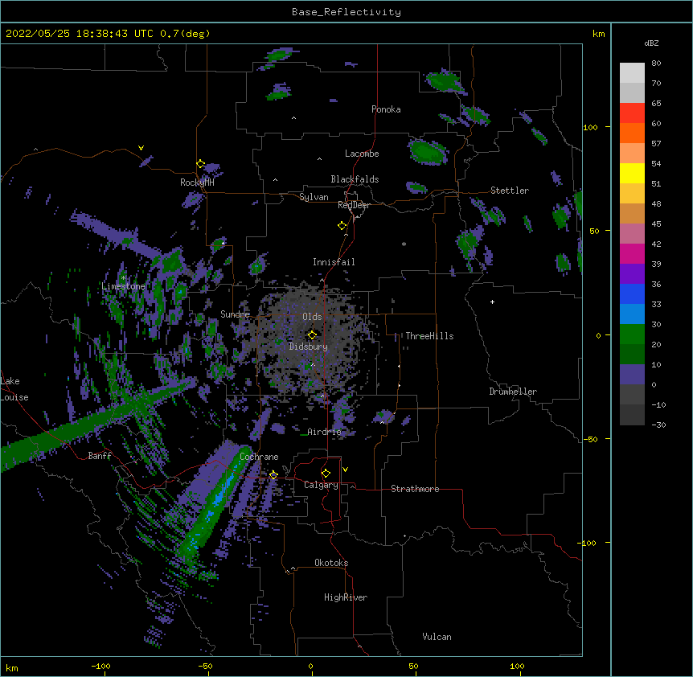This screenshot has height=677, width=693.
Task: Click the Innisfail label
Action: pos(334,262)
